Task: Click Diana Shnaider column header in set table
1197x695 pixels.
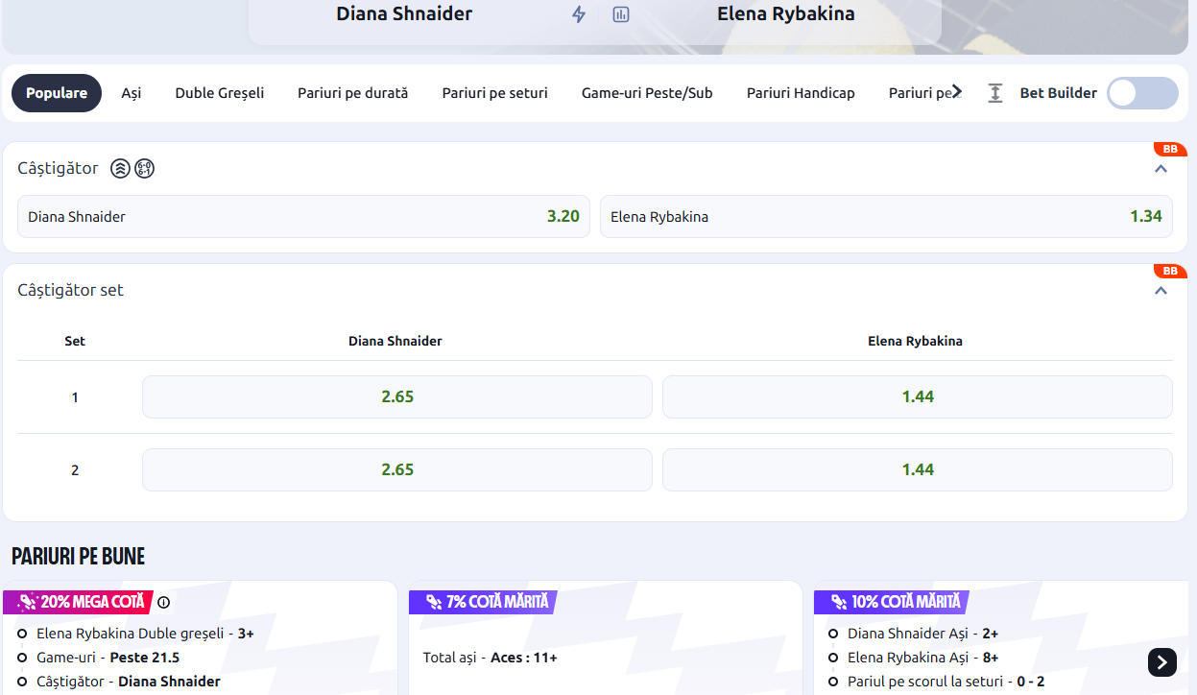Action: click(395, 341)
